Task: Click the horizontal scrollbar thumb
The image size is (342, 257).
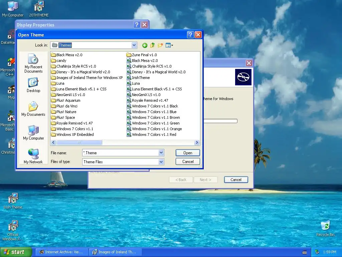Action: (79, 143)
